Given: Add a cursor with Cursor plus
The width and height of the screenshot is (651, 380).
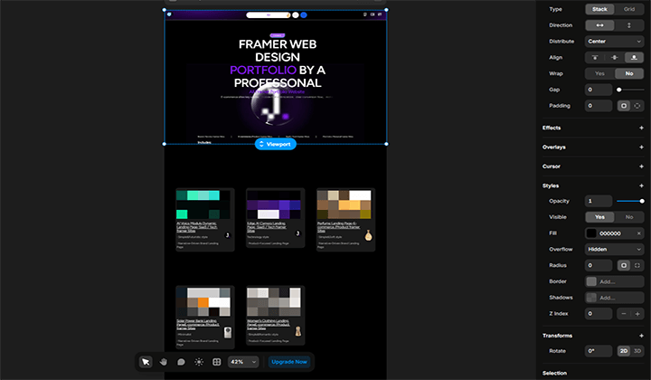Looking at the screenshot, I should click(x=641, y=166).
